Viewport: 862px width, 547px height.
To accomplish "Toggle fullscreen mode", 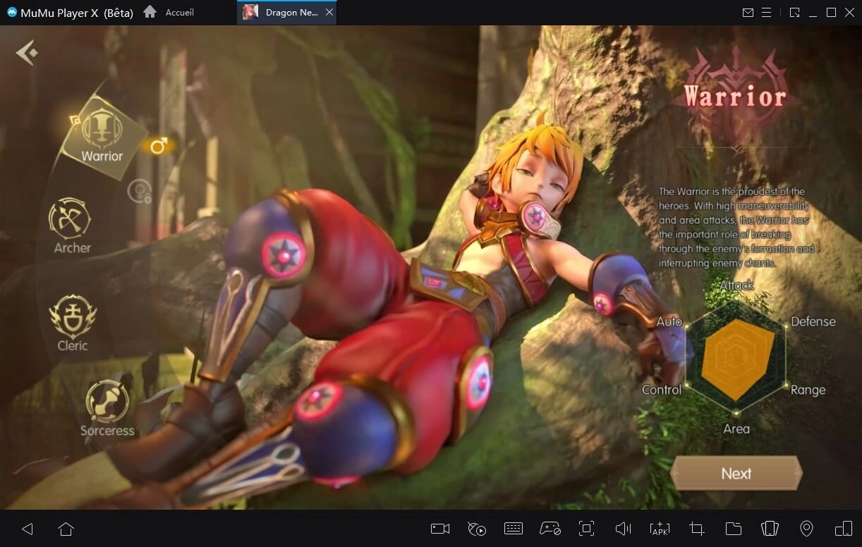I will click(586, 529).
